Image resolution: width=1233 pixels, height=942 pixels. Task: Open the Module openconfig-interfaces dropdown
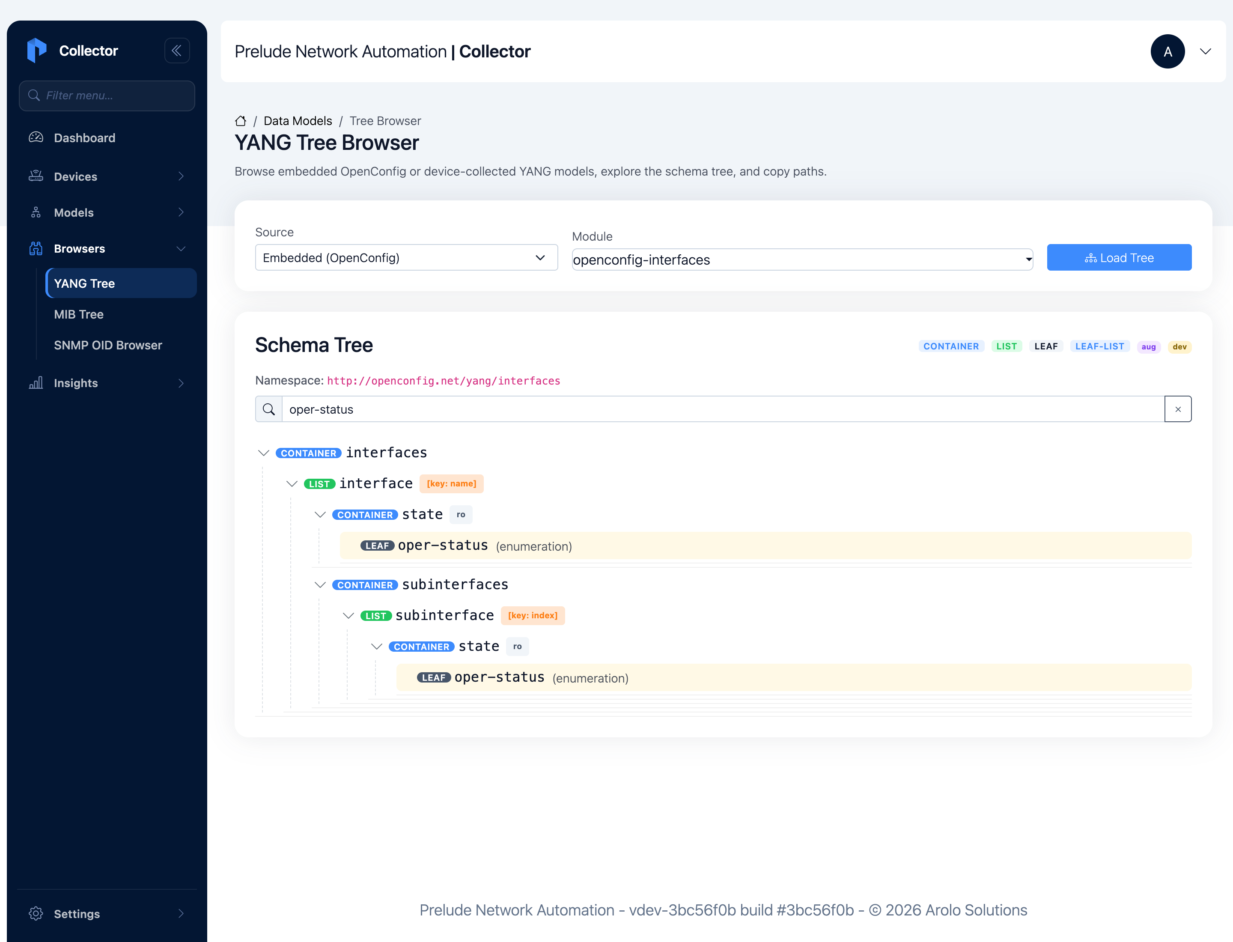tap(802, 259)
